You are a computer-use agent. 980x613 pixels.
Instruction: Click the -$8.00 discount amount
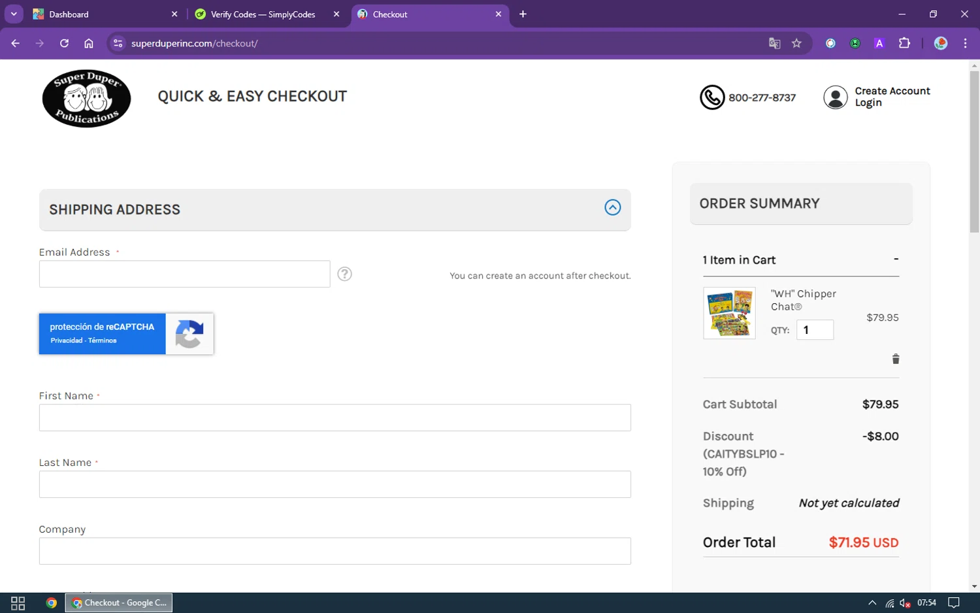point(880,436)
